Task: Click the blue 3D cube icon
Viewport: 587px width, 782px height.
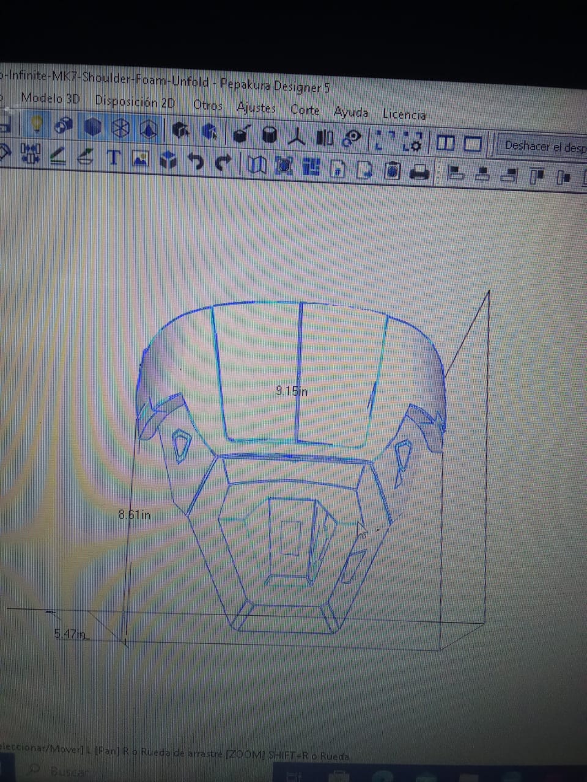Action: coord(168,161)
